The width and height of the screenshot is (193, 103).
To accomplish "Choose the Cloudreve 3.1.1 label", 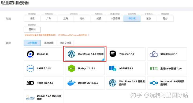I will coord(169,54).
